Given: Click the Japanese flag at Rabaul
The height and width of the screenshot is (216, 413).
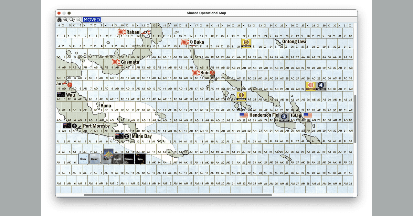Looking at the screenshot, I should [x=121, y=32].
